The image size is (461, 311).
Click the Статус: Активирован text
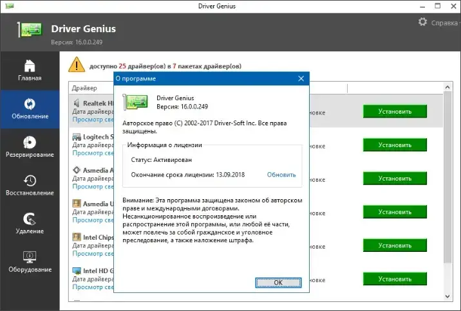coord(162,160)
